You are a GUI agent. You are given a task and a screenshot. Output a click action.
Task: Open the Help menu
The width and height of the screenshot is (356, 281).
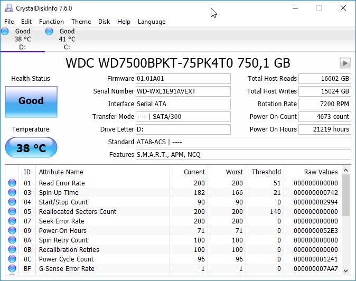pyautogui.click(x=124, y=22)
